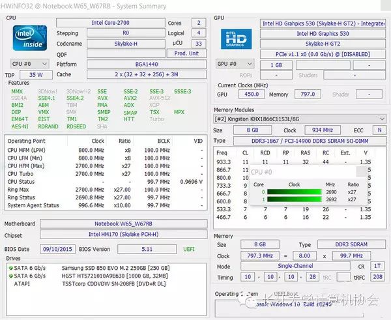This screenshot has width=391, height=320.
Task: Click the CPU Turbo operating point row
Action: pos(105,174)
